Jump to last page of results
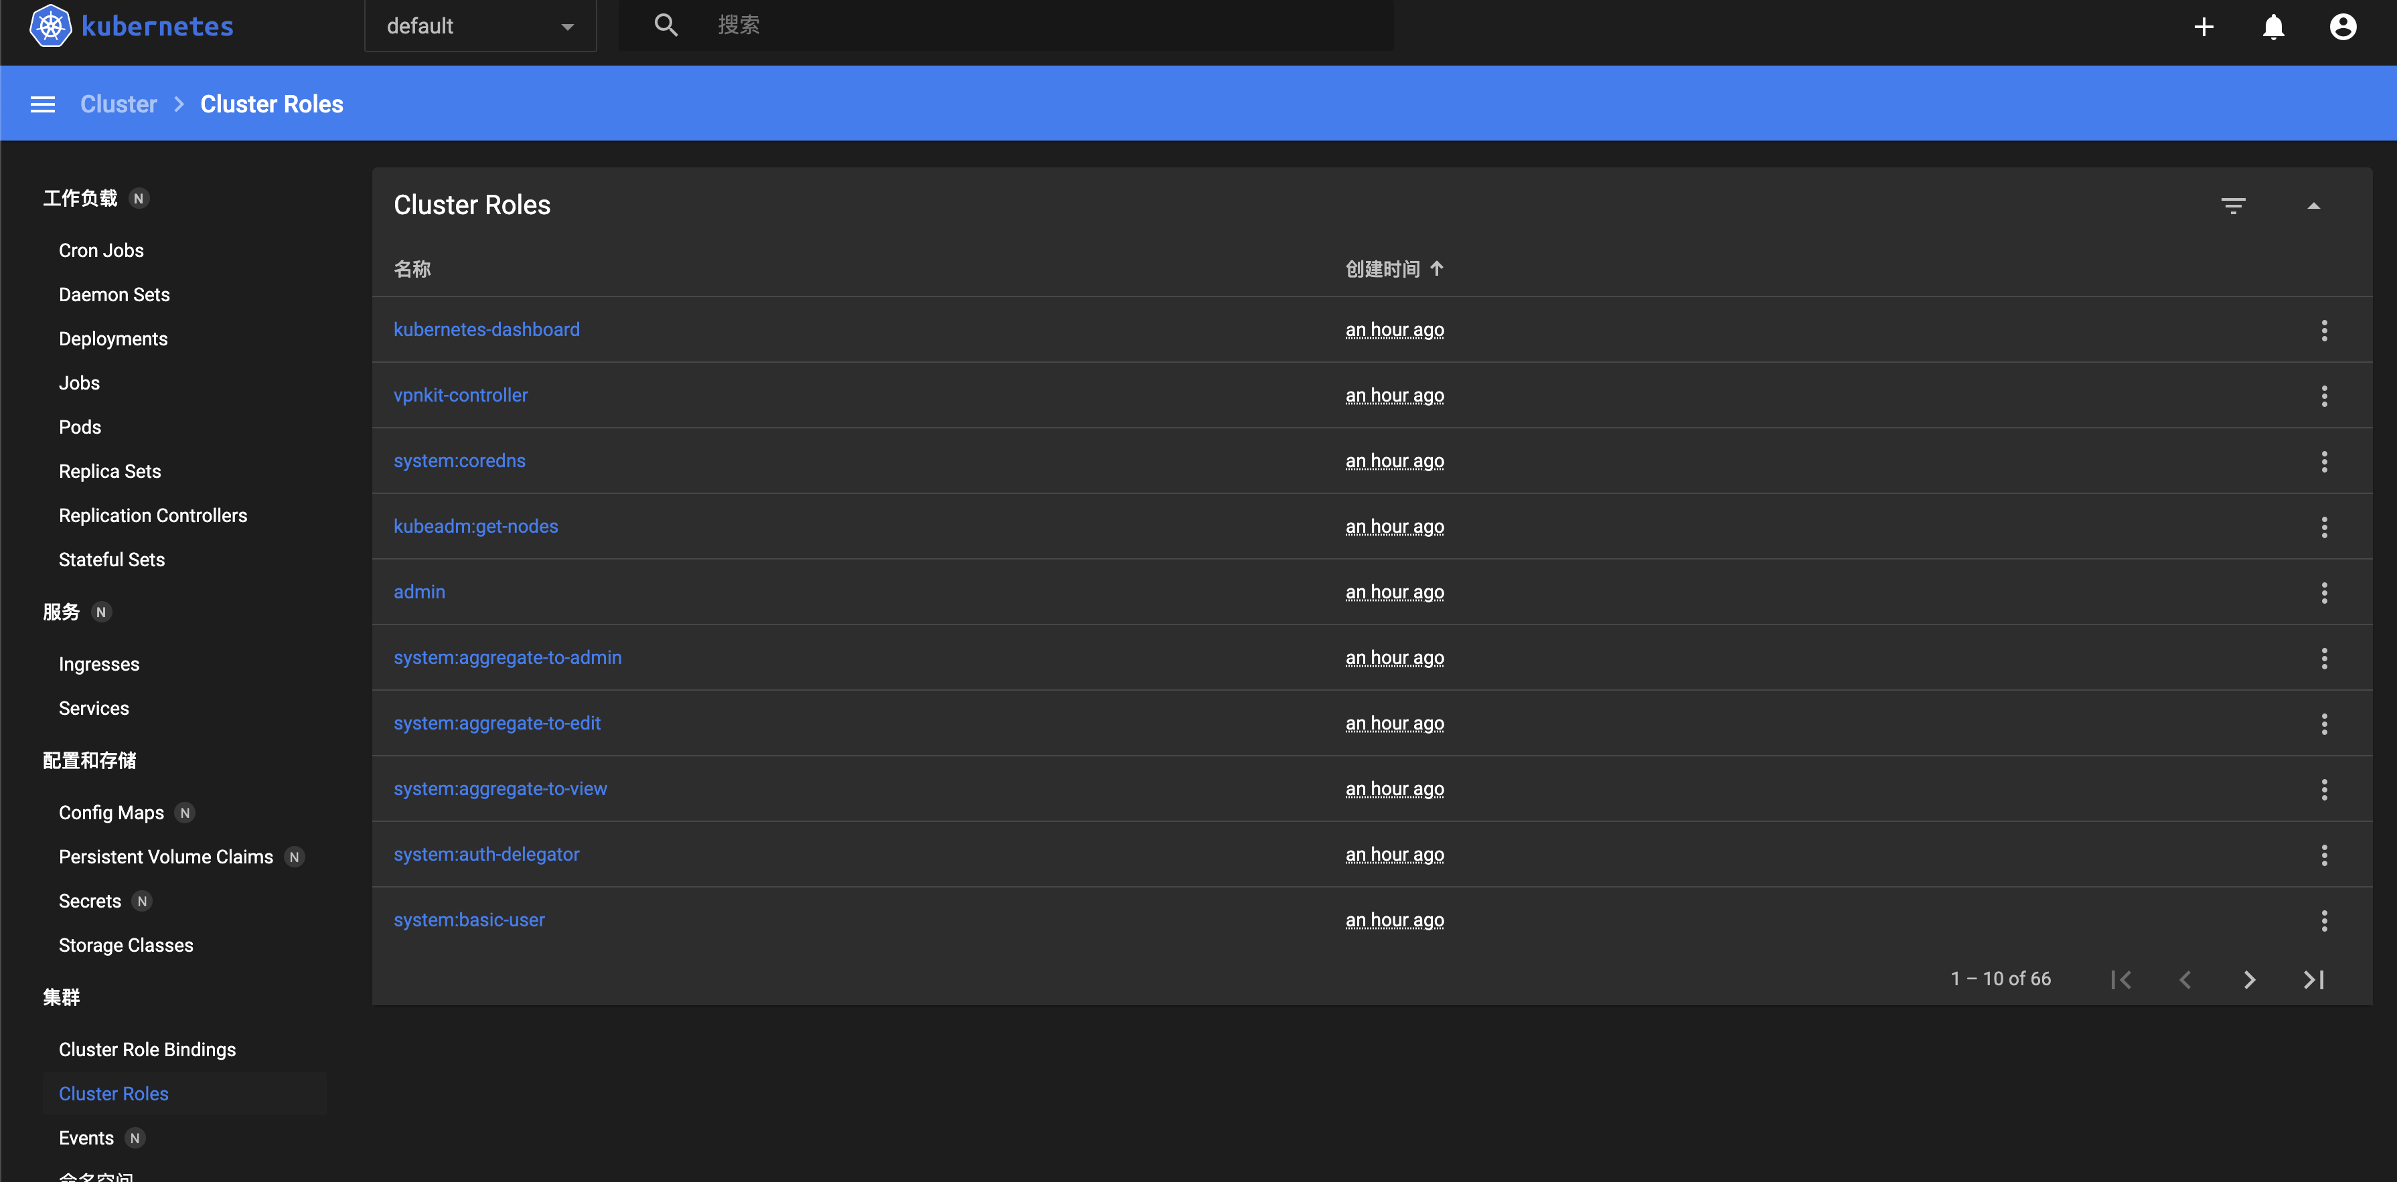Screen dimensions: 2397x1182 point(2313,979)
